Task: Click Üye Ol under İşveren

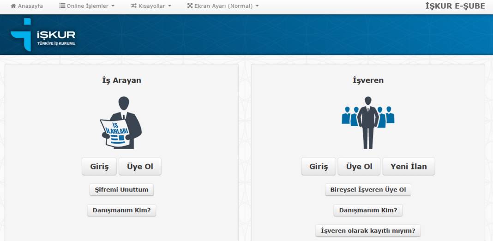Action: pyautogui.click(x=359, y=166)
